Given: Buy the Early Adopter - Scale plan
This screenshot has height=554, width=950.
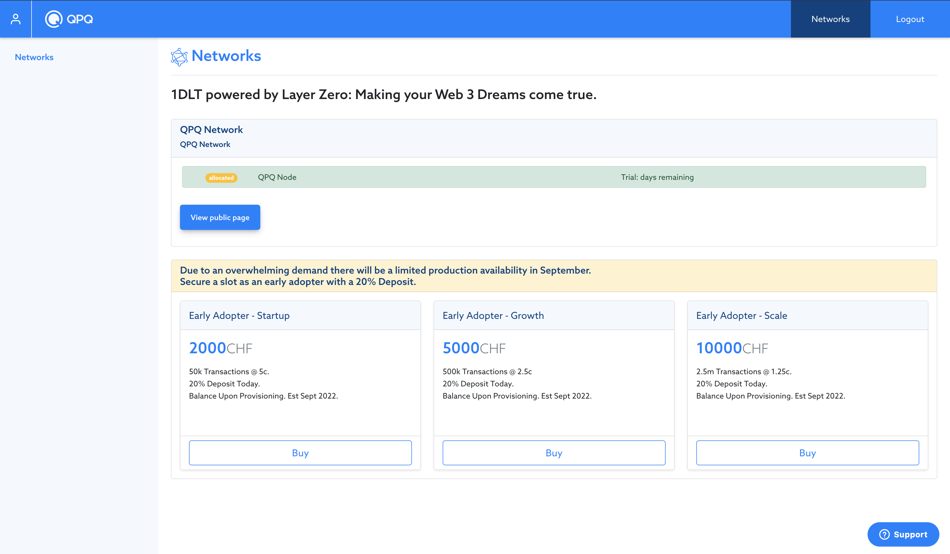Looking at the screenshot, I should tap(807, 453).
